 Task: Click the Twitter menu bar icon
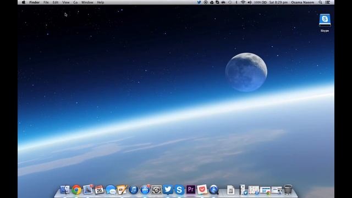pyautogui.click(x=199, y=2)
